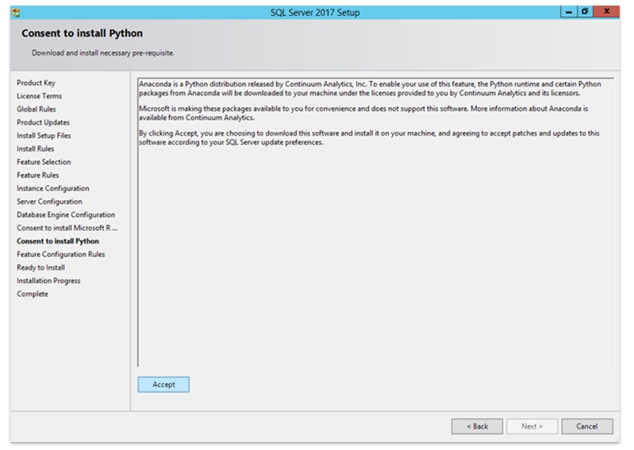Select the Installation Progress step
634x450 pixels.
pyautogui.click(x=48, y=281)
